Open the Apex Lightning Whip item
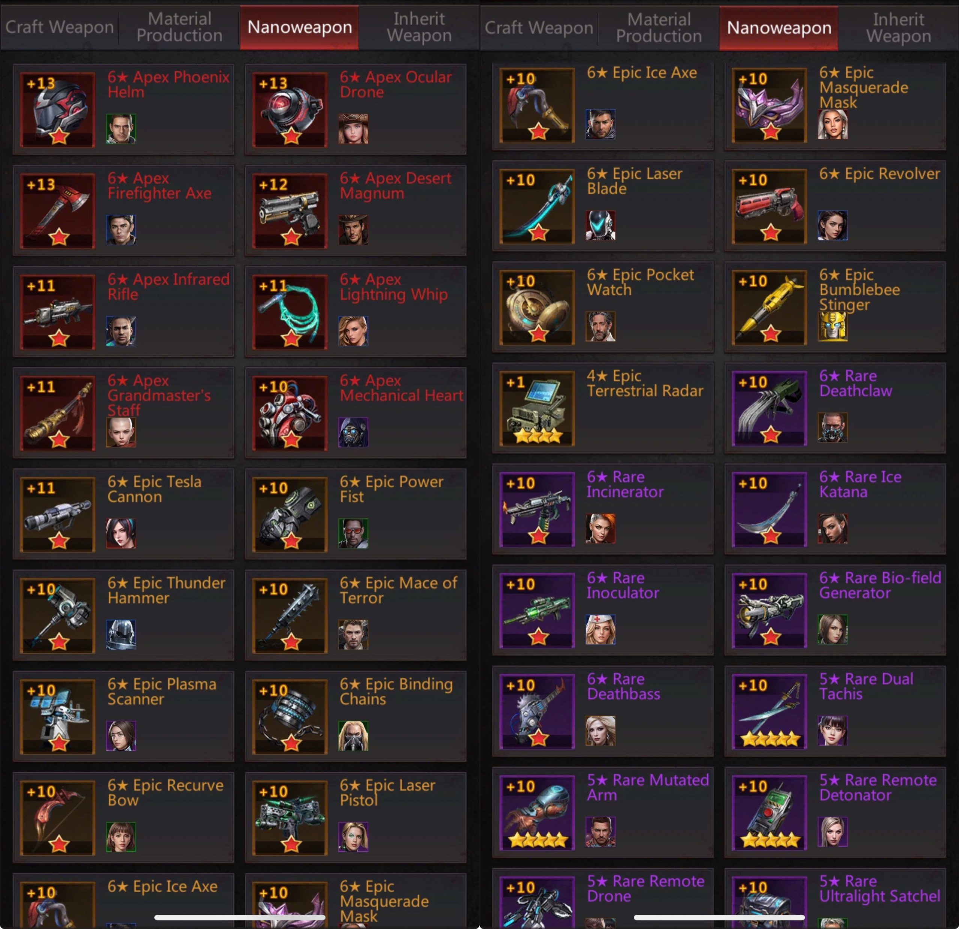959x929 pixels. tap(290, 312)
